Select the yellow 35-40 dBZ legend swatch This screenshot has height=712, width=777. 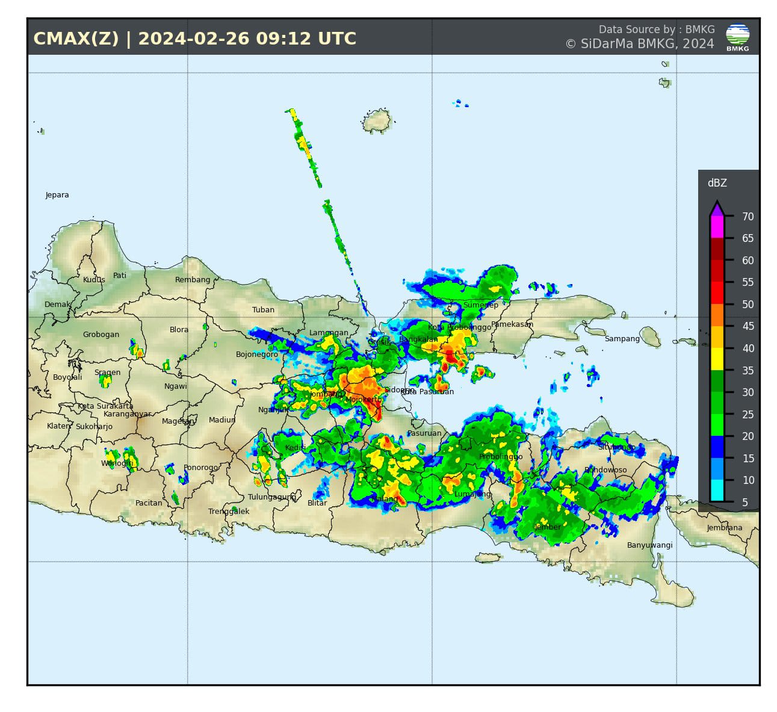point(716,359)
